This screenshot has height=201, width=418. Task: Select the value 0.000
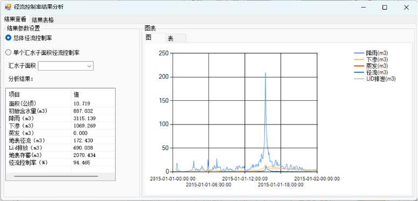pos(80,133)
